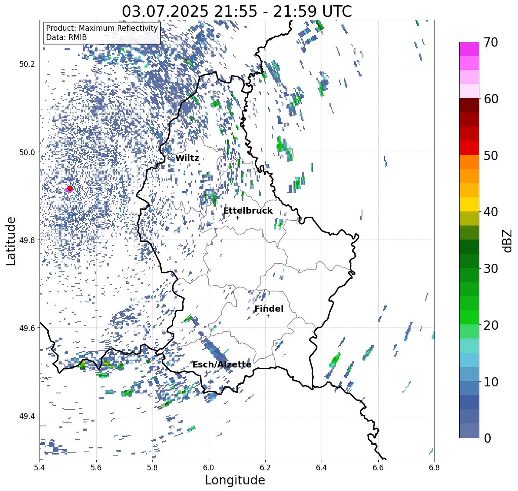
Task: Click the 30 tick on the colorbar
Action: pyautogui.click(x=491, y=268)
